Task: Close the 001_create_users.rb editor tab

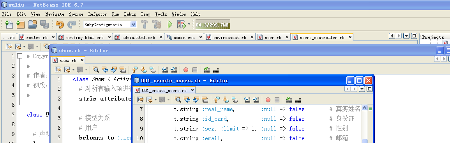Action: click(x=192, y=90)
